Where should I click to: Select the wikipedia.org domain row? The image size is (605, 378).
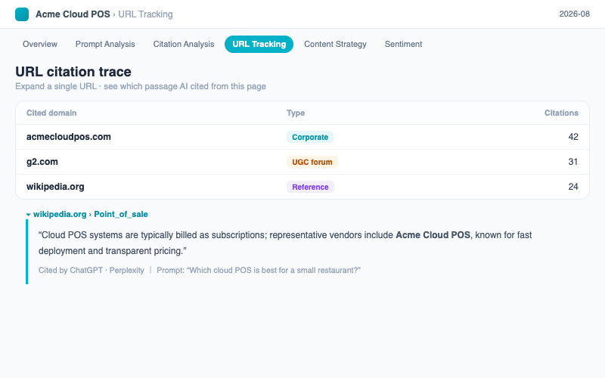coord(302,187)
